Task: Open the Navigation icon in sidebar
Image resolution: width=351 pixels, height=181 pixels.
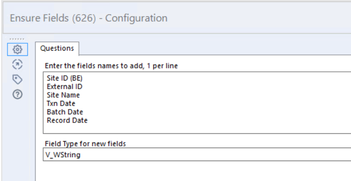Action: (17, 65)
